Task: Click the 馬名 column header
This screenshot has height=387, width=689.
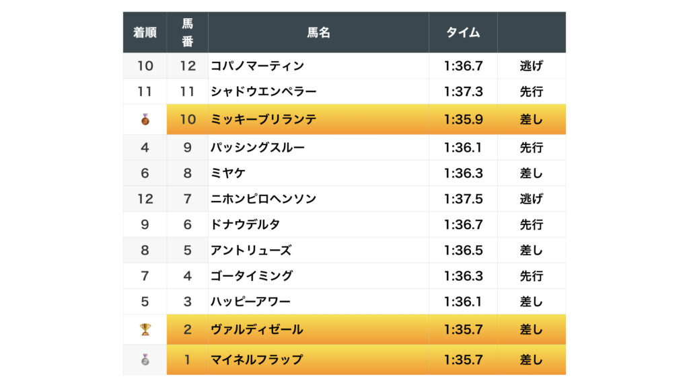Action: coord(318,32)
